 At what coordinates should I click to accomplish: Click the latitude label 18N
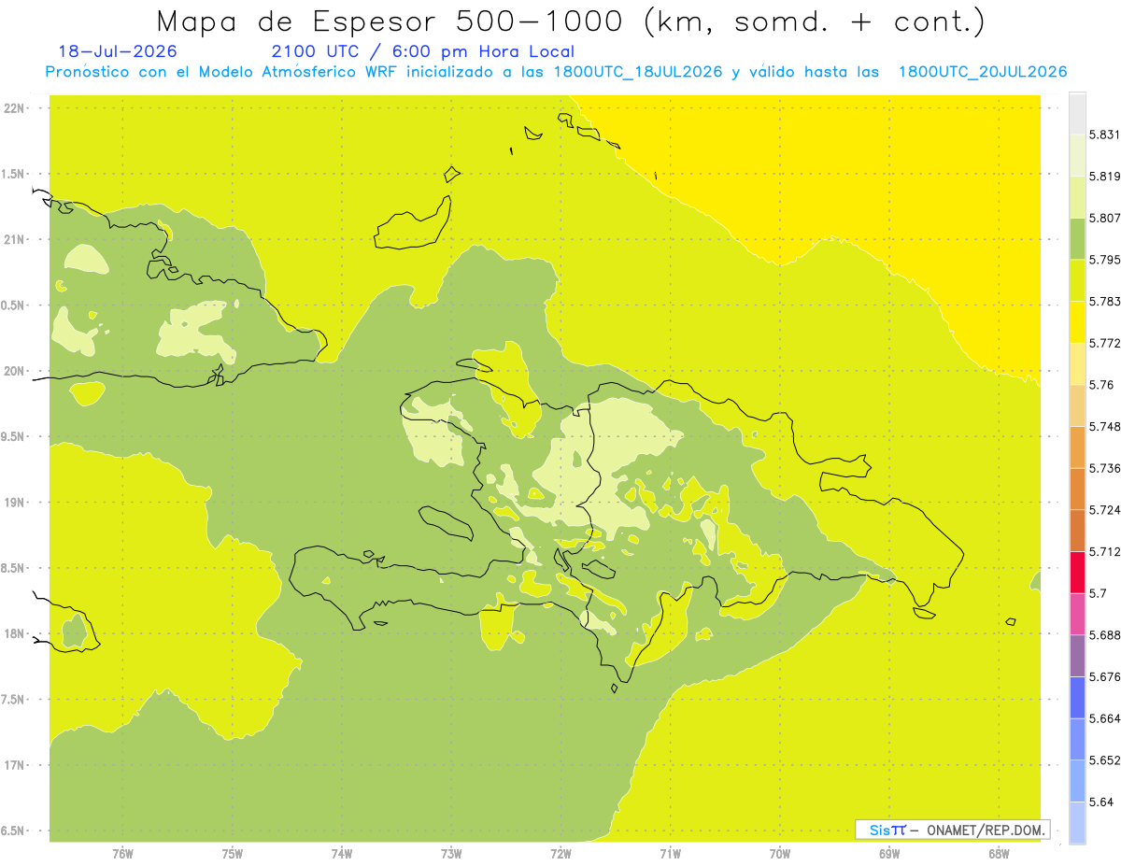coord(14,634)
